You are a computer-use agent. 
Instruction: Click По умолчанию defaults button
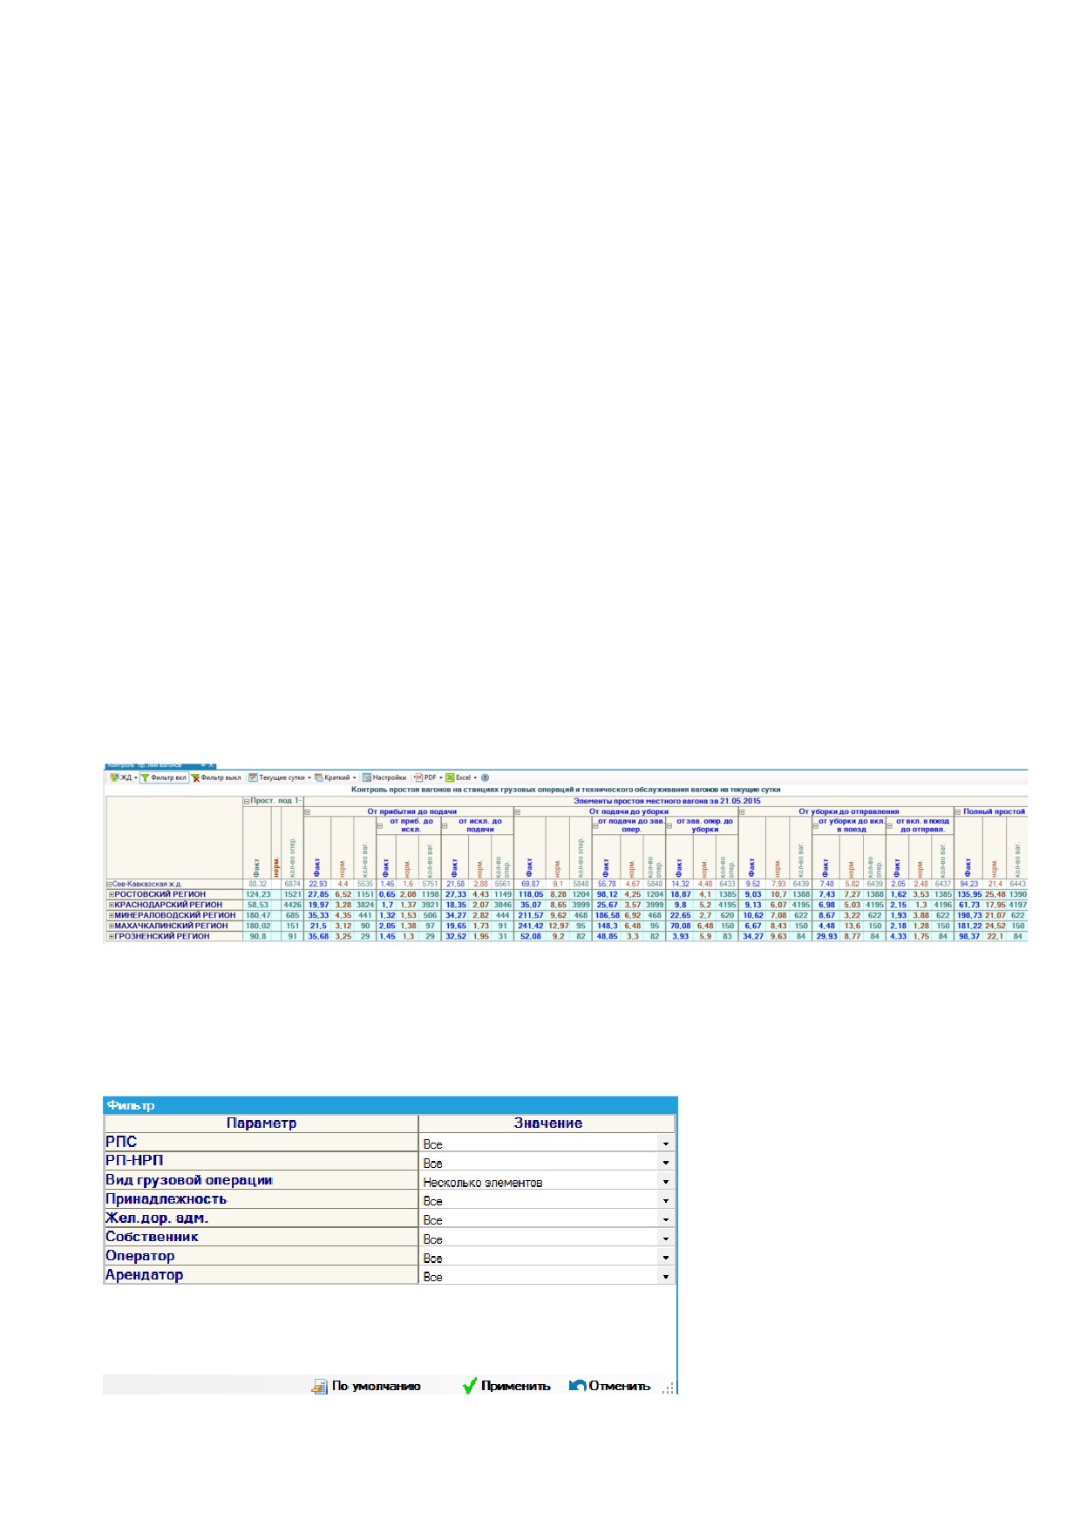coord(366,1386)
